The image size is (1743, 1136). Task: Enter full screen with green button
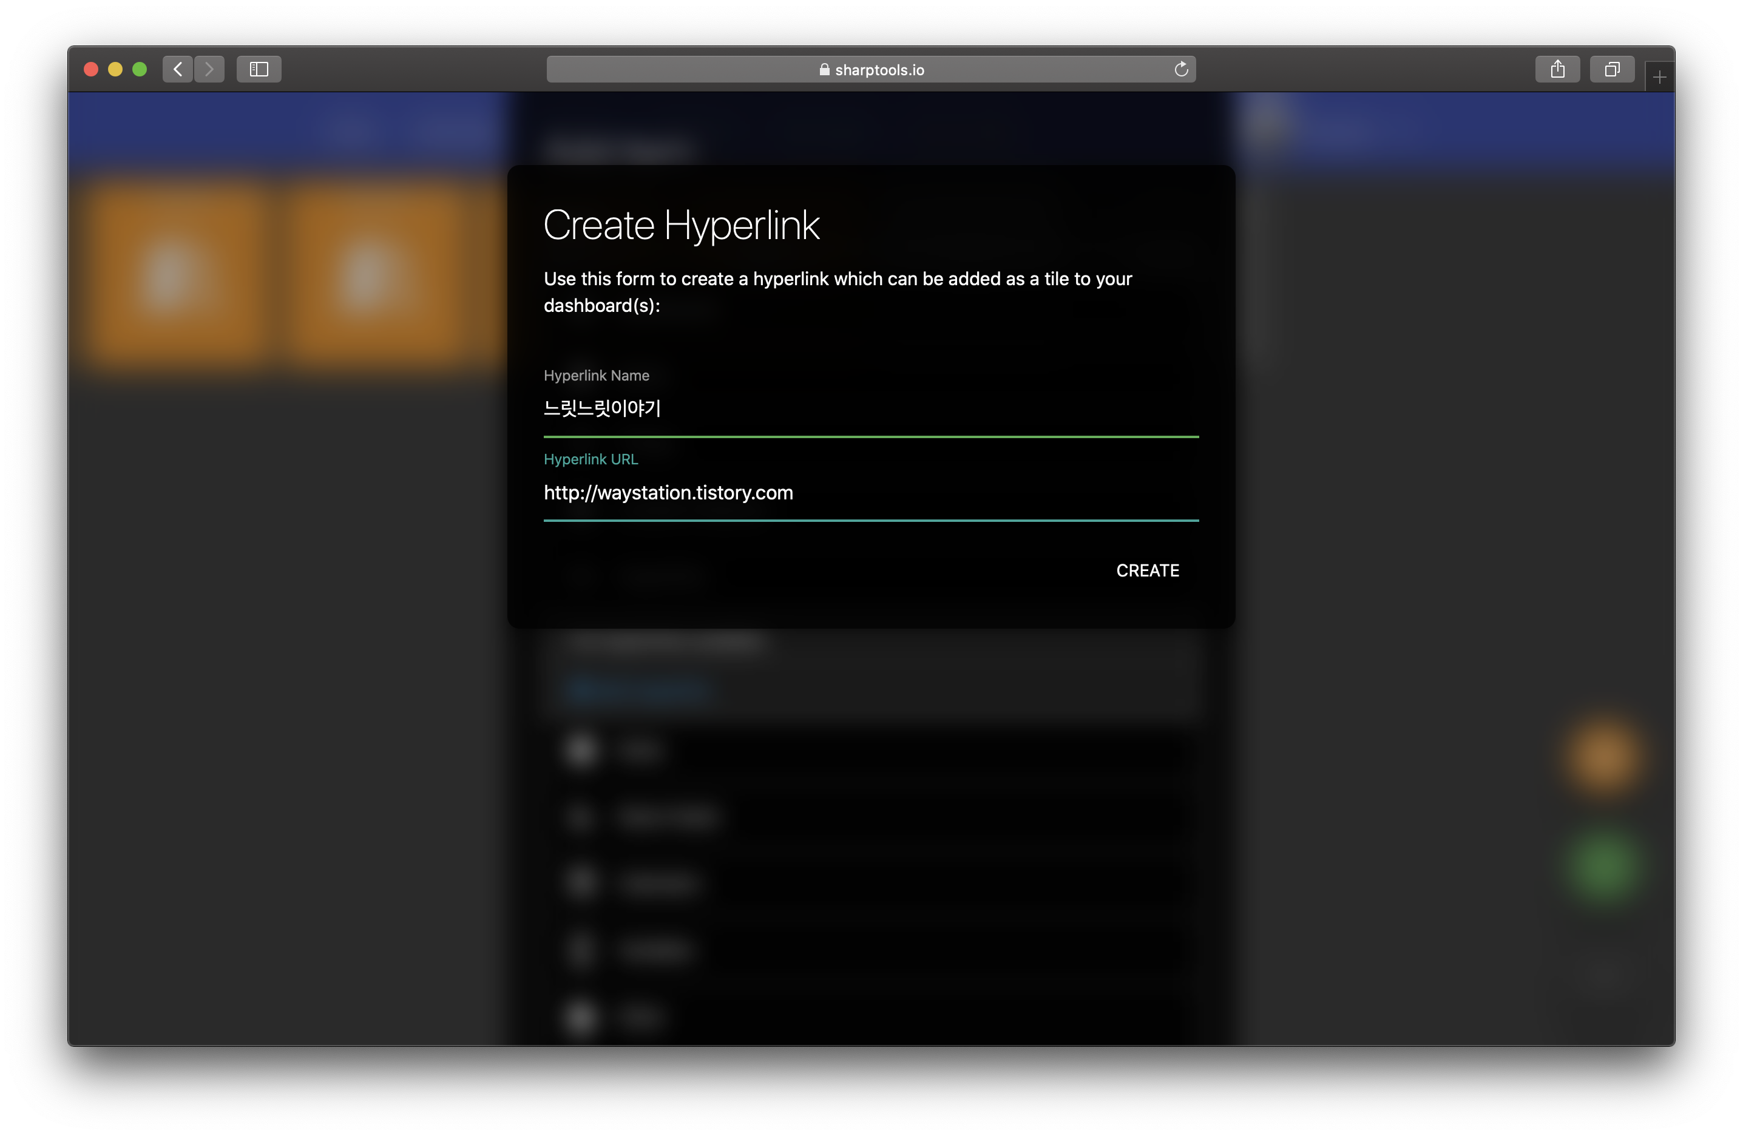tap(139, 69)
